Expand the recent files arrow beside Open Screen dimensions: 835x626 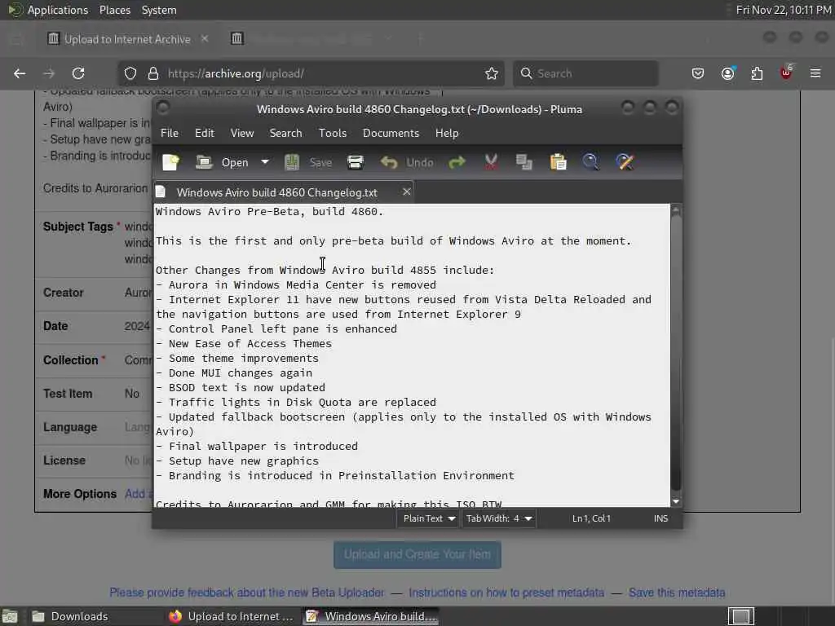(265, 162)
